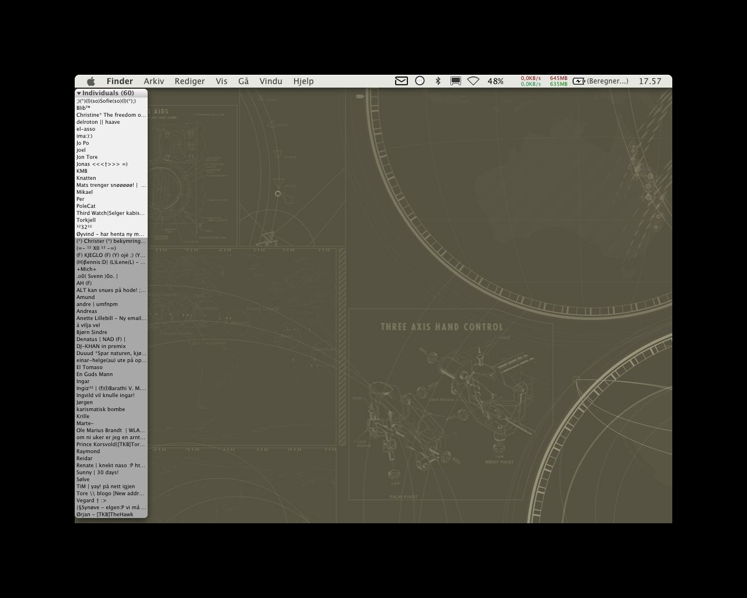The width and height of the screenshot is (747, 598).
Task: Select contact delroton || haave
Action: tap(111, 122)
